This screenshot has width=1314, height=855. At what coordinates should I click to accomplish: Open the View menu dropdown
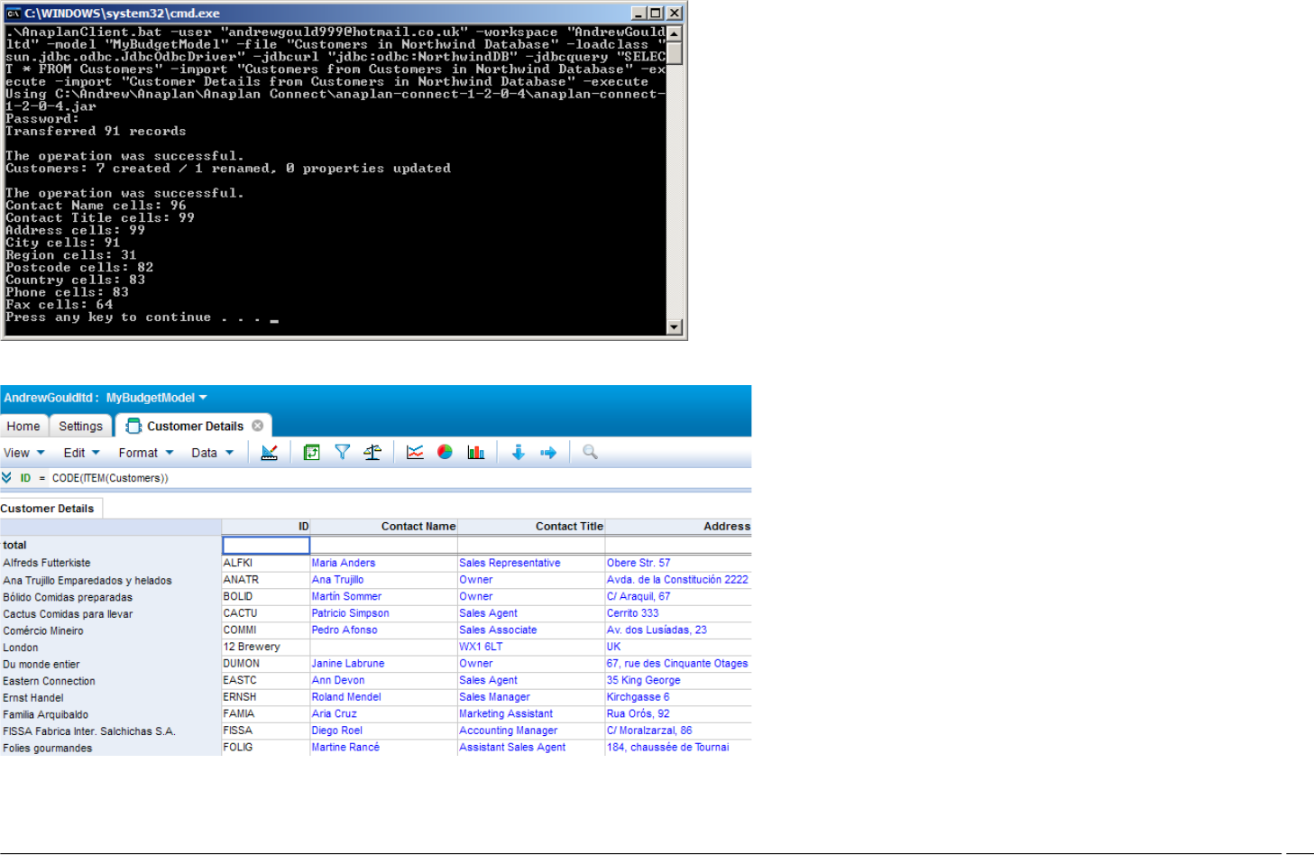24,453
